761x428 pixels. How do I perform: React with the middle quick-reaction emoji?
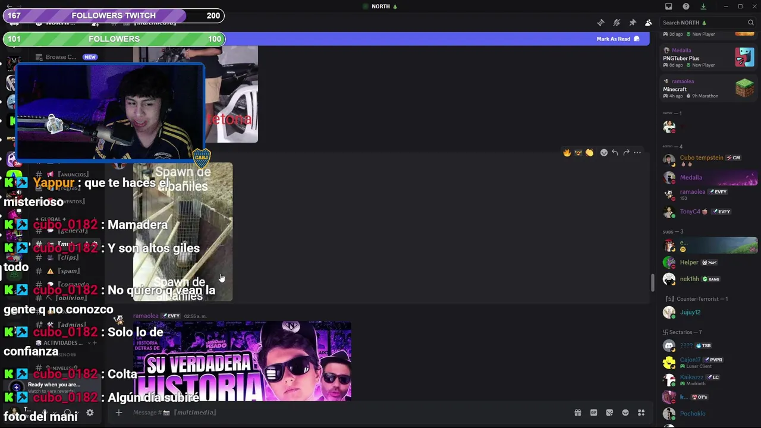(x=578, y=153)
